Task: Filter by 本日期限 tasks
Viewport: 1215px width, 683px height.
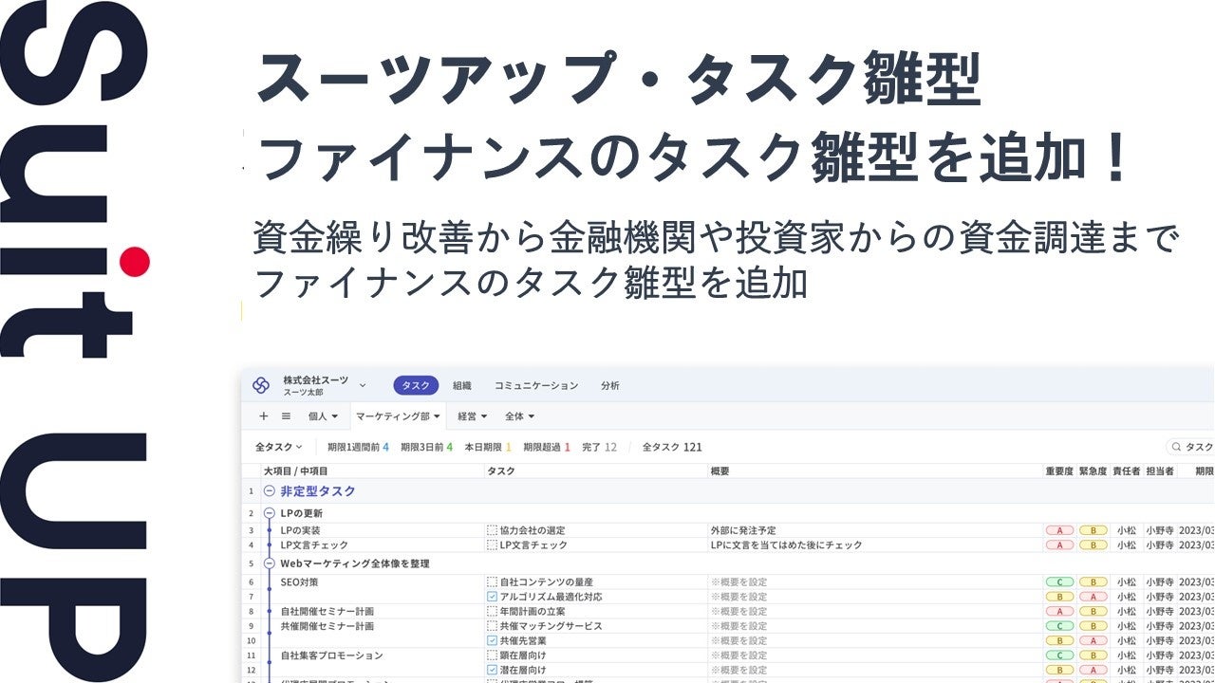Action: pos(488,447)
